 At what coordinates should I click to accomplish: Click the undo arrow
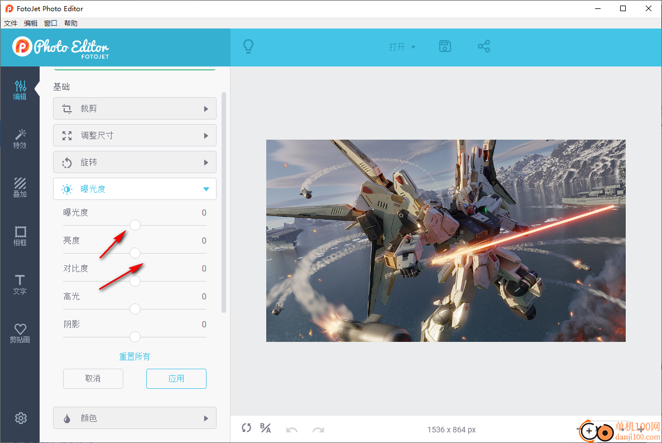pos(292,430)
